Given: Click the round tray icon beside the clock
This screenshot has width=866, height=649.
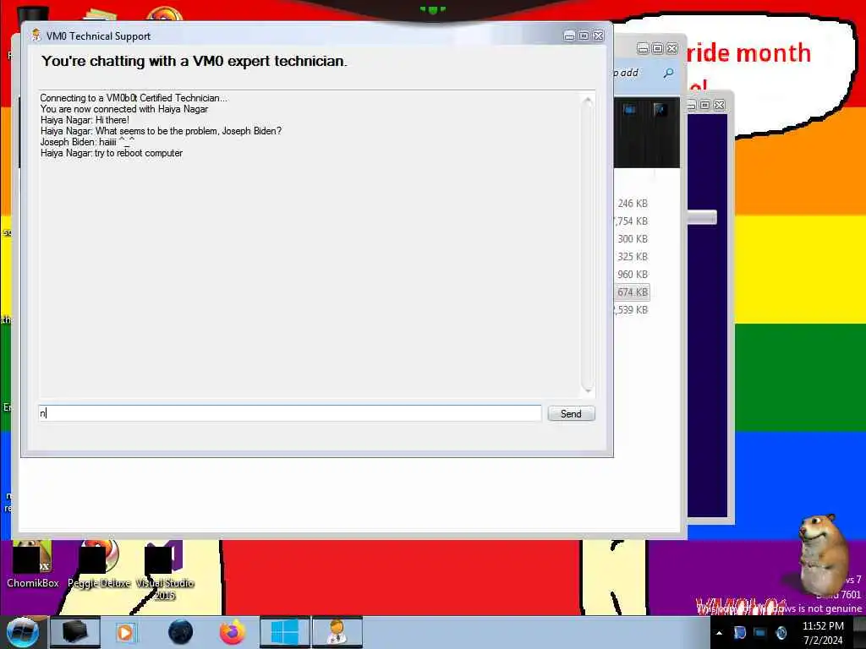Looking at the screenshot, I should click(x=781, y=633).
